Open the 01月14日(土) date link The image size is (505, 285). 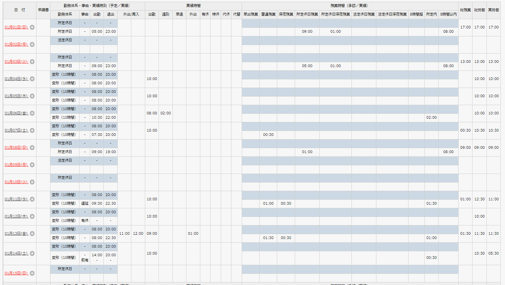click(16, 254)
